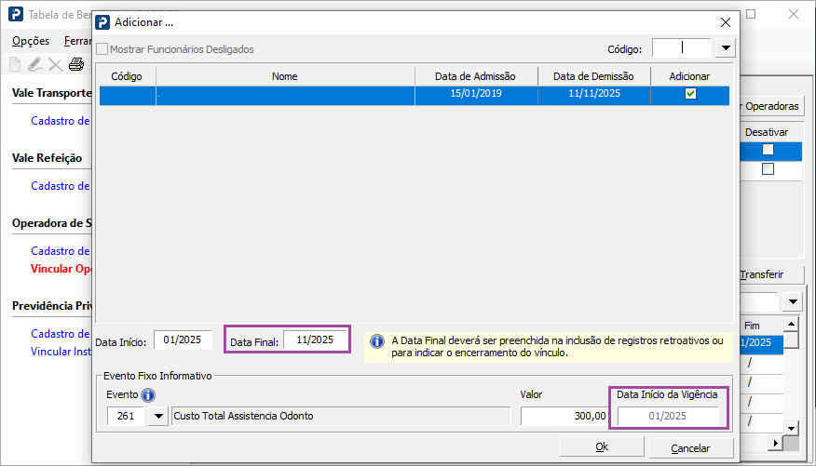This screenshot has height=466, width=816.
Task: Click scroll down arrow in background list
Action: point(791,429)
